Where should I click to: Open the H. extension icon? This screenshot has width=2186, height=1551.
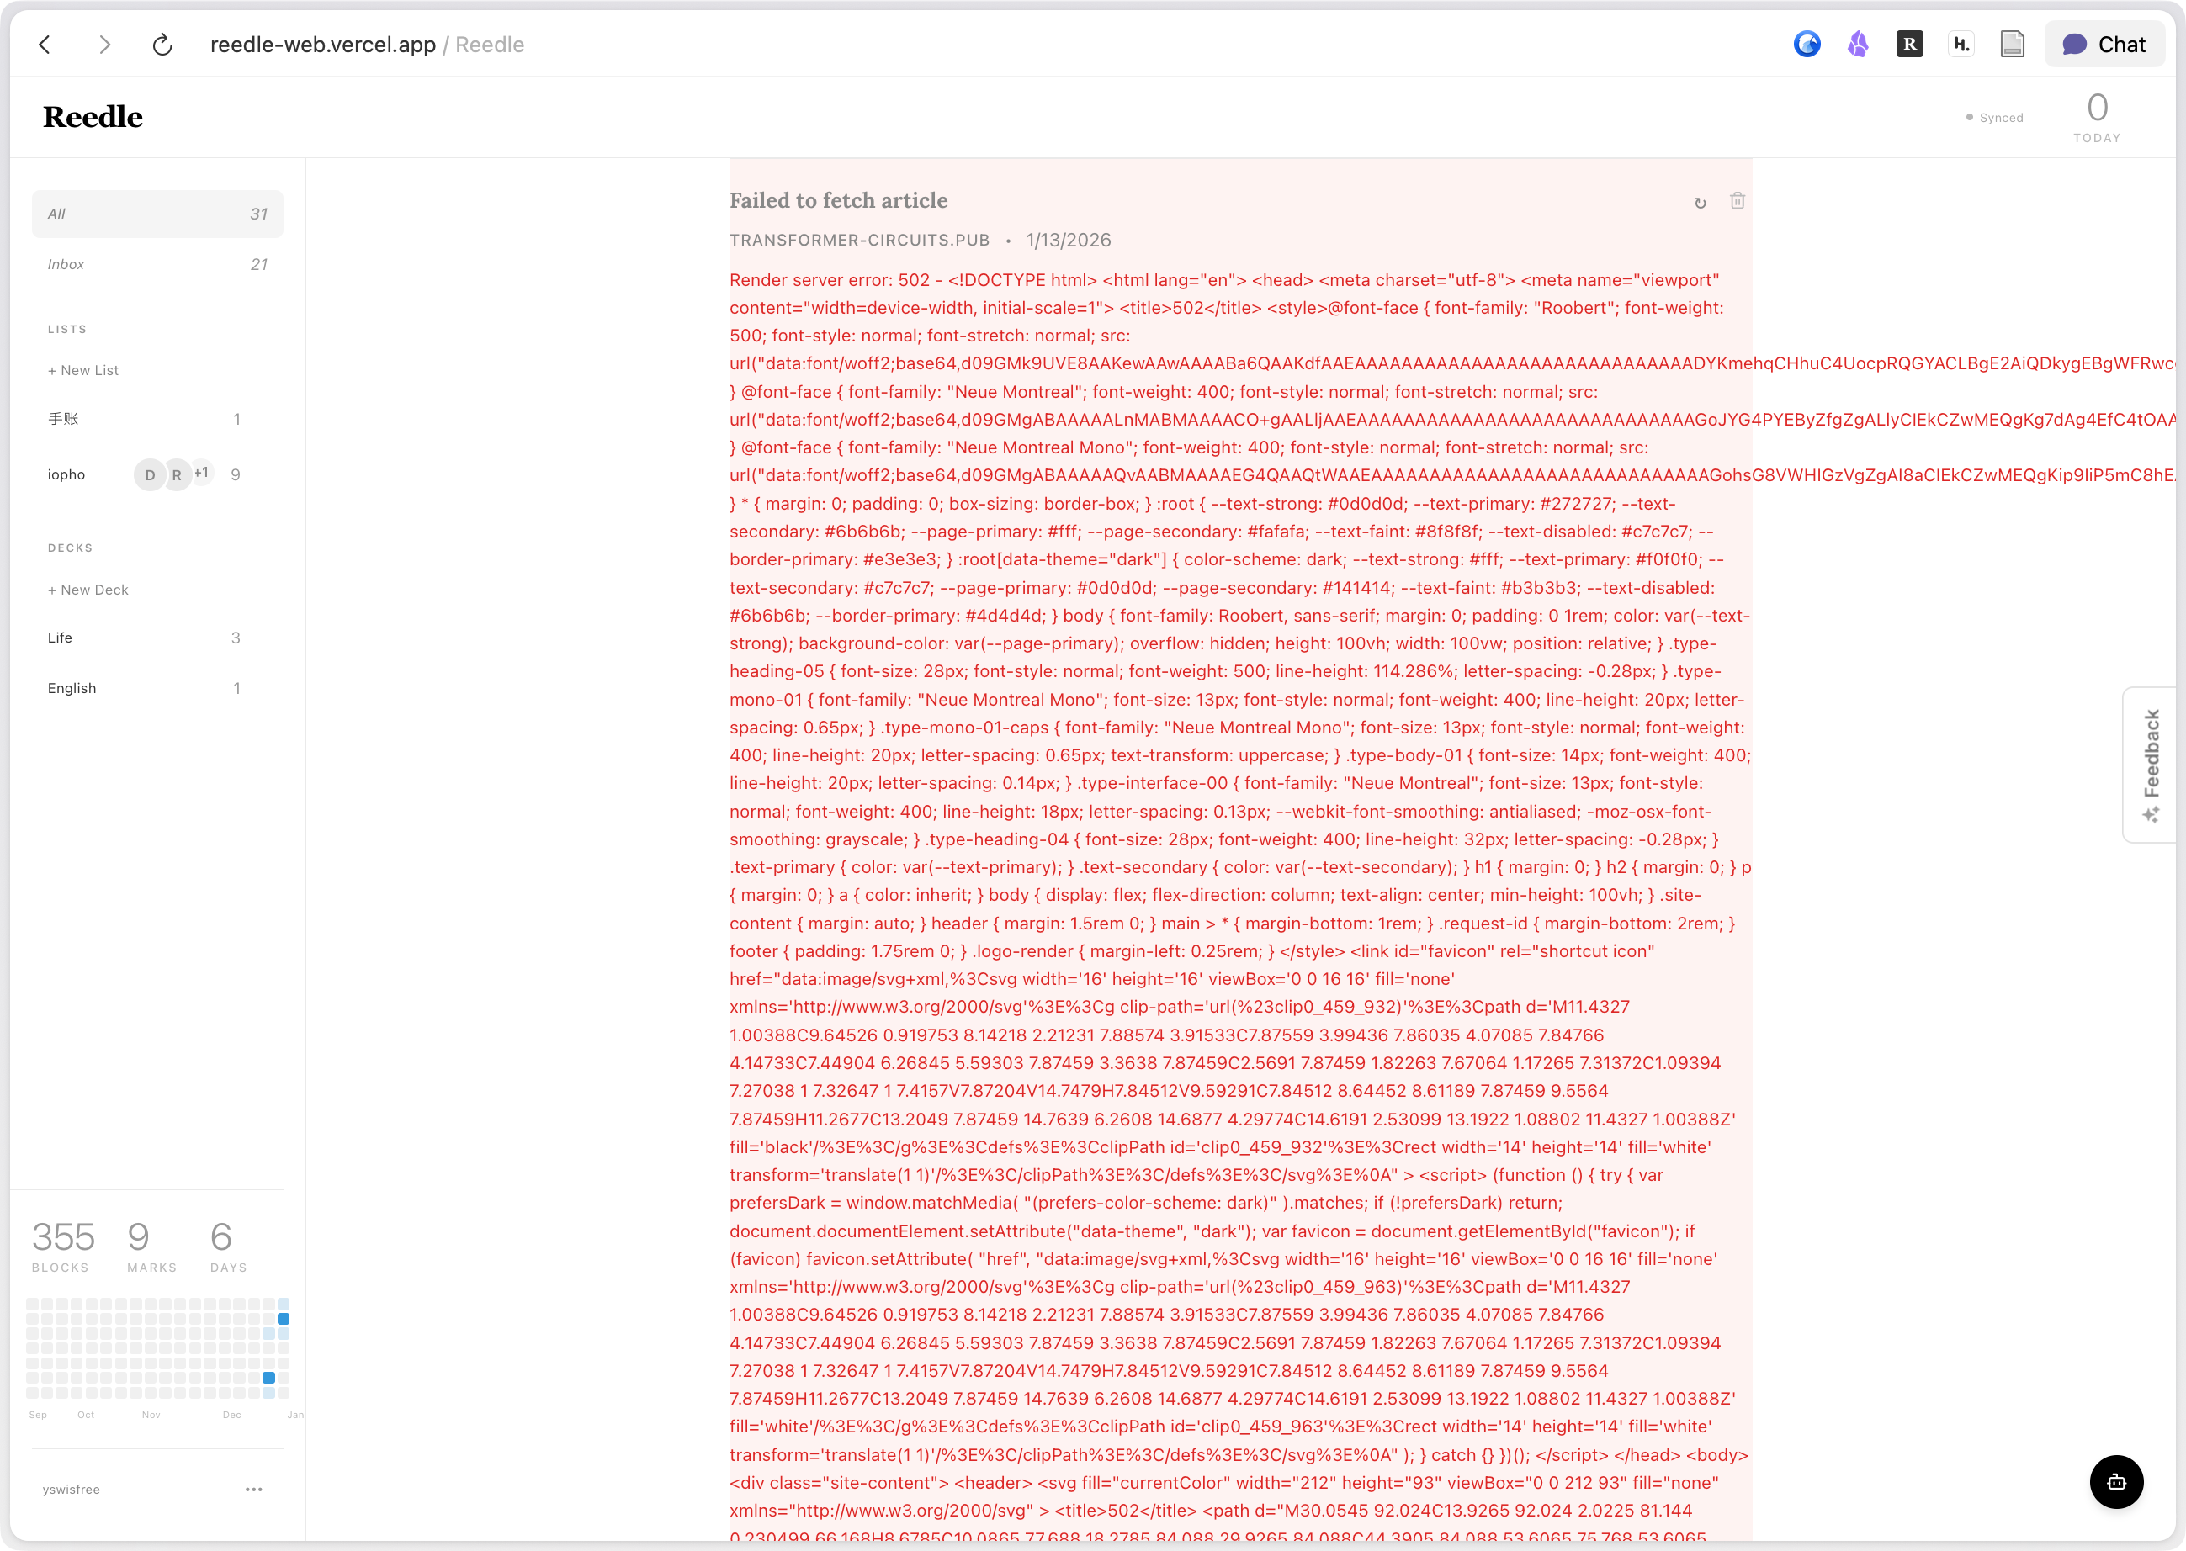1961,44
